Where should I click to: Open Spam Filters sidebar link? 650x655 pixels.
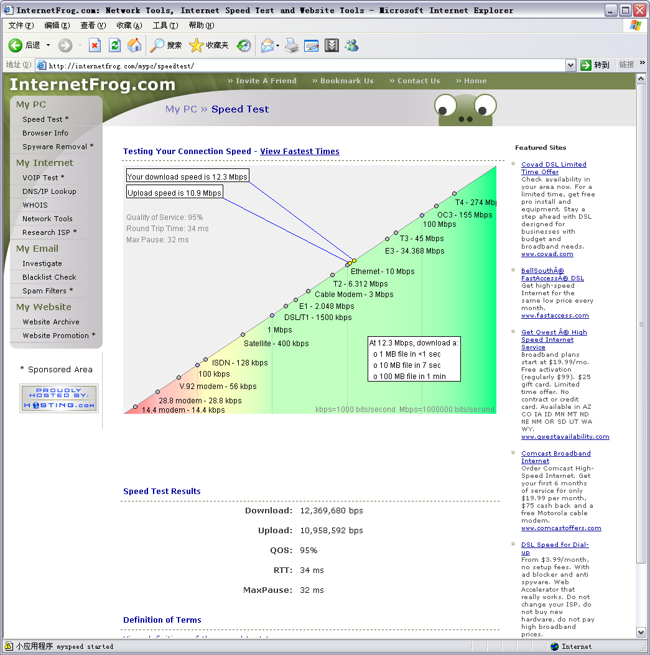(48, 291)
